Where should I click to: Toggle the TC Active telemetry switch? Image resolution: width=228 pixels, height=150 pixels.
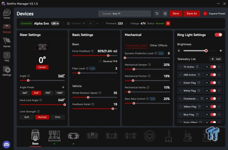(x=213, y=67)
